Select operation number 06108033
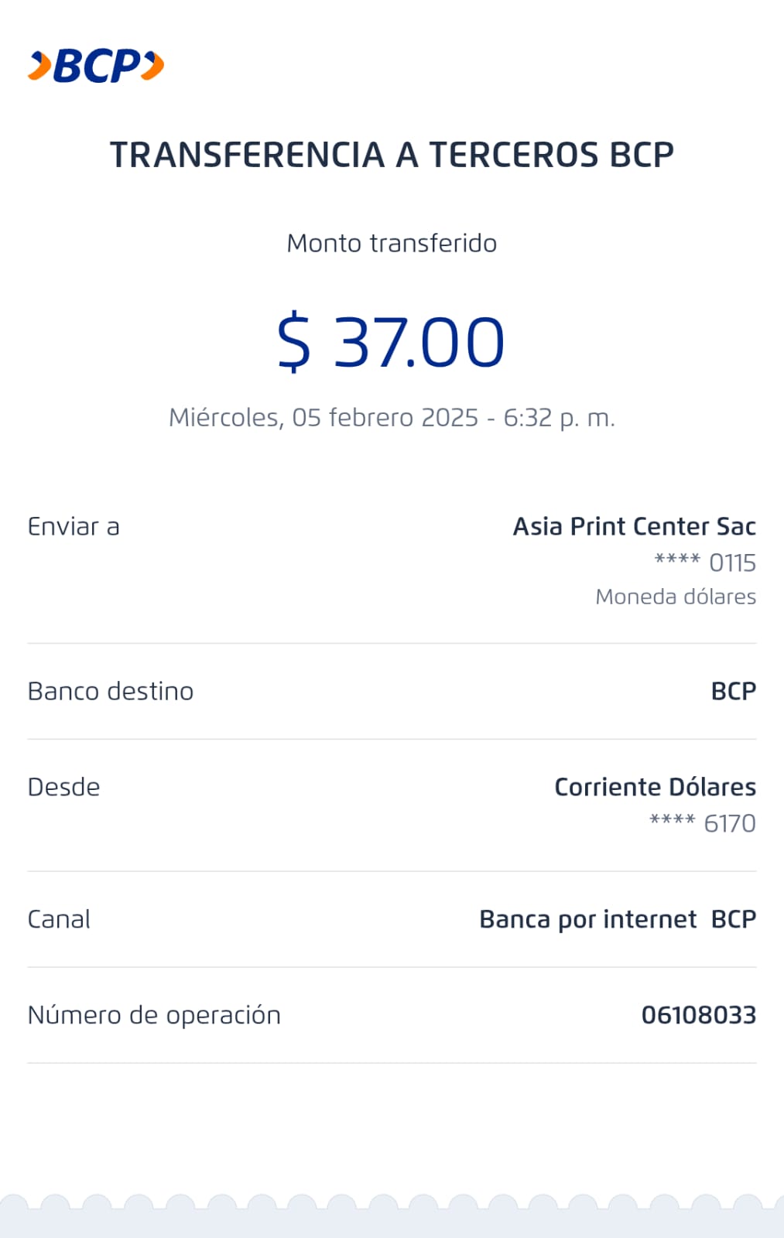Image resolution: width=784 pixels, height=1238 pixels. click(698, 1015)
